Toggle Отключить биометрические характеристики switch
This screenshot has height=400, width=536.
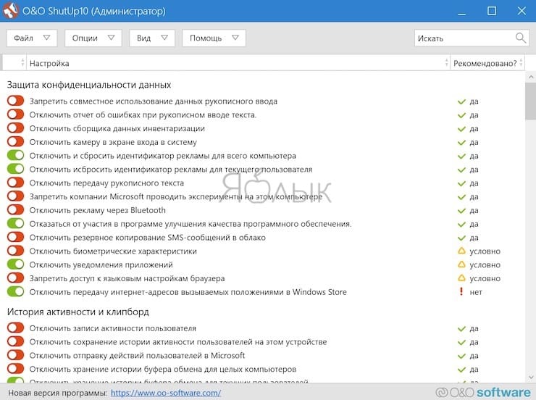coord(15,251)
